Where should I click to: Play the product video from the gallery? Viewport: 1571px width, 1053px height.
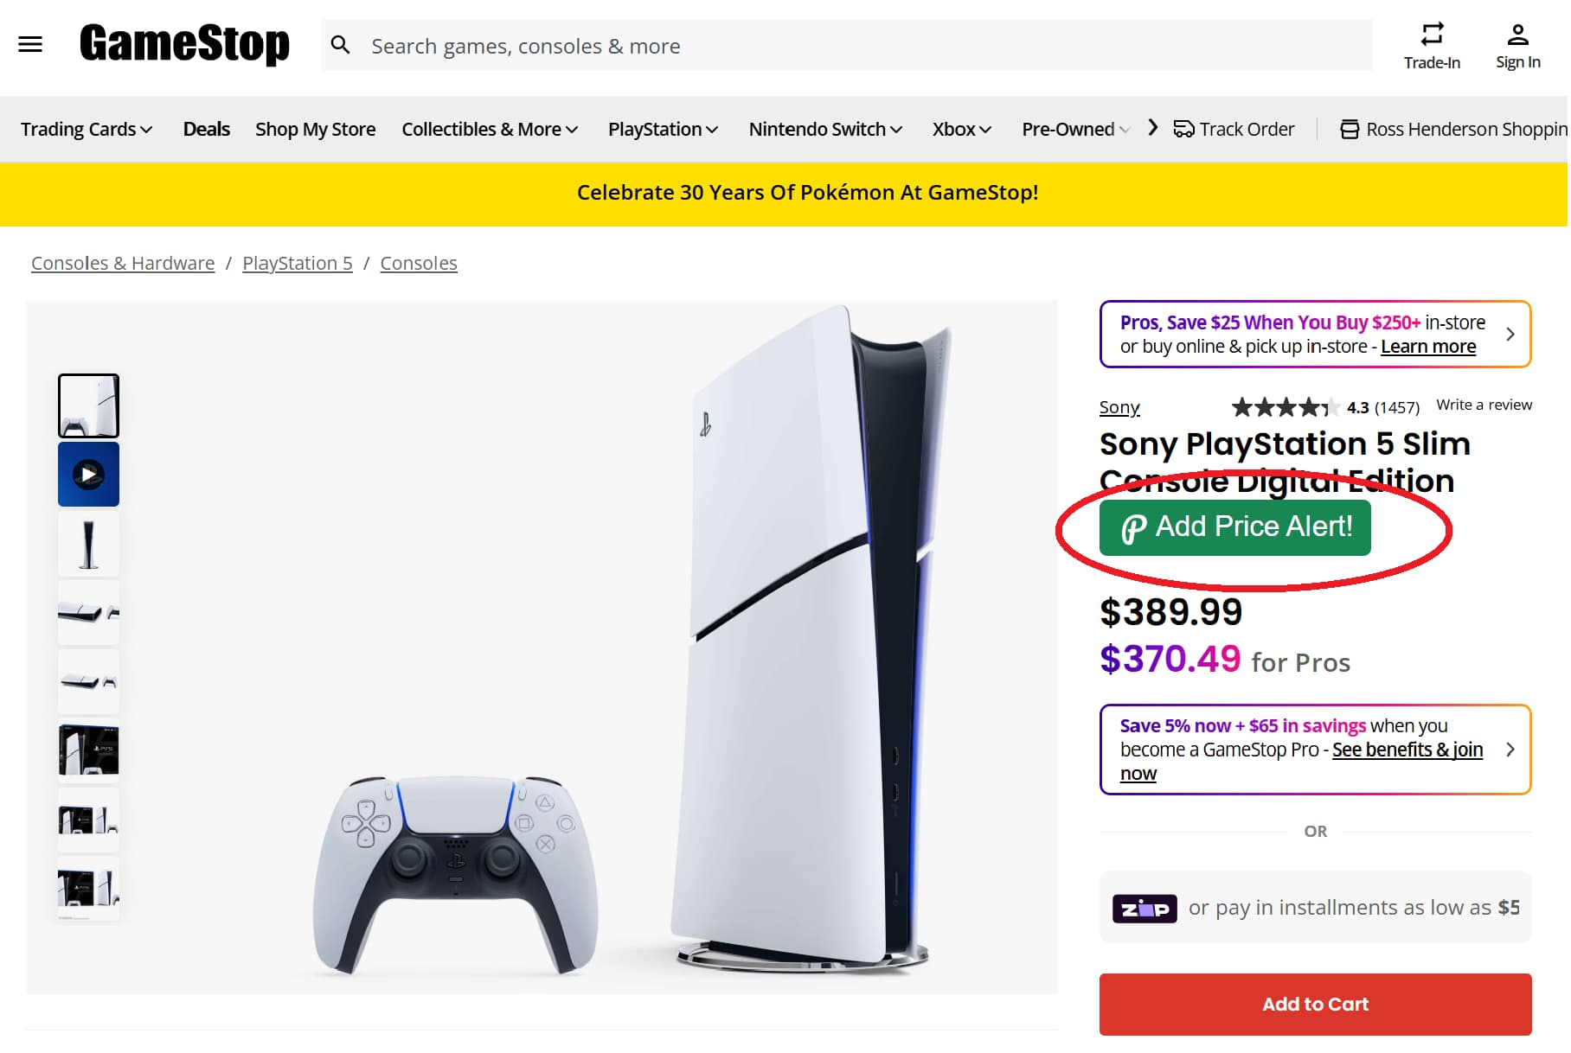[87, 474]
